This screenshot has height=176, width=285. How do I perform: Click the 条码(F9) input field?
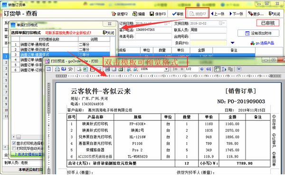coord(209,43)
